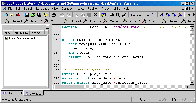Open the Edit menu
Image resolution: width=196 pixels, height=103 pixels.
(x=18, y=9)
